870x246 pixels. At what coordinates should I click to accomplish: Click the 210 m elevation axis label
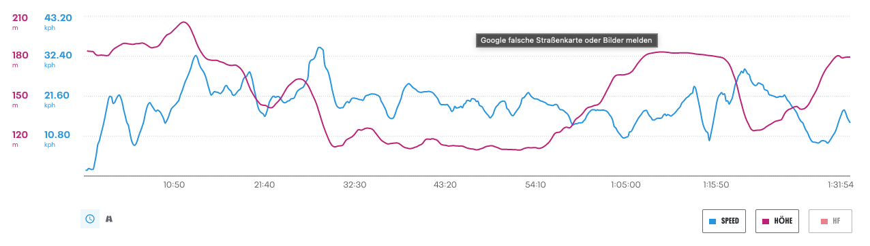(x=20, y=17)
